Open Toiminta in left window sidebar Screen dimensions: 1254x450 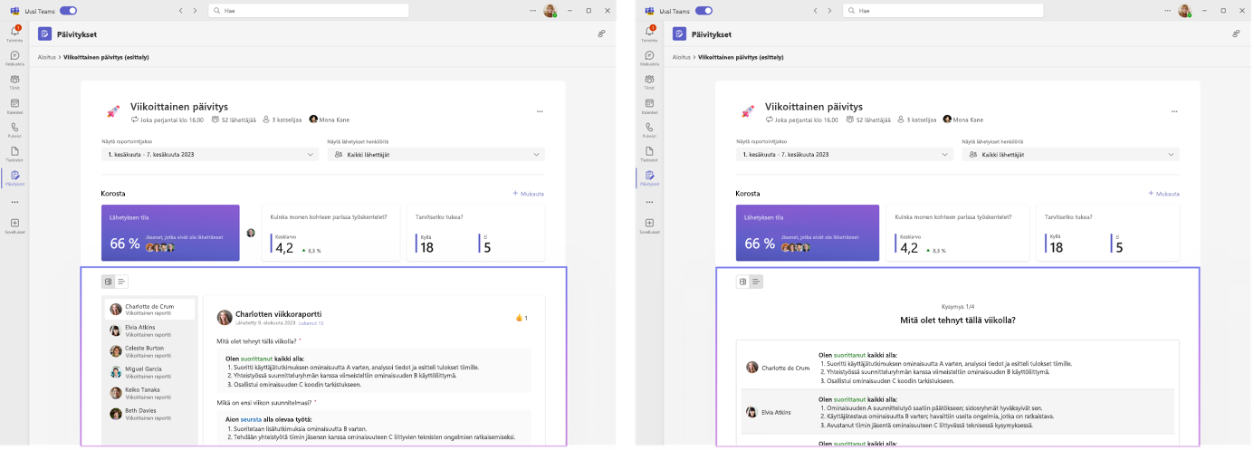14,34
